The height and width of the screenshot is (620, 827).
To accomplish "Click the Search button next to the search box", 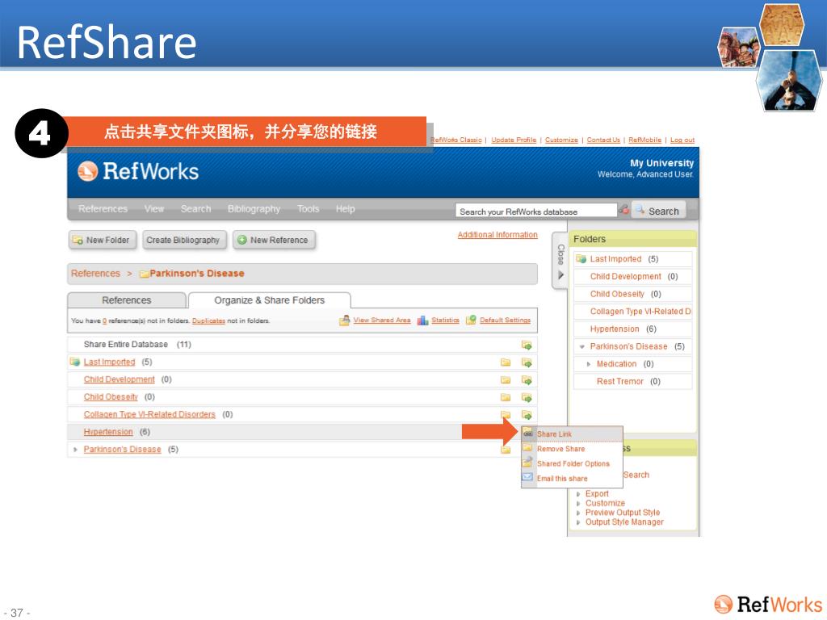I will pos(659,211).
